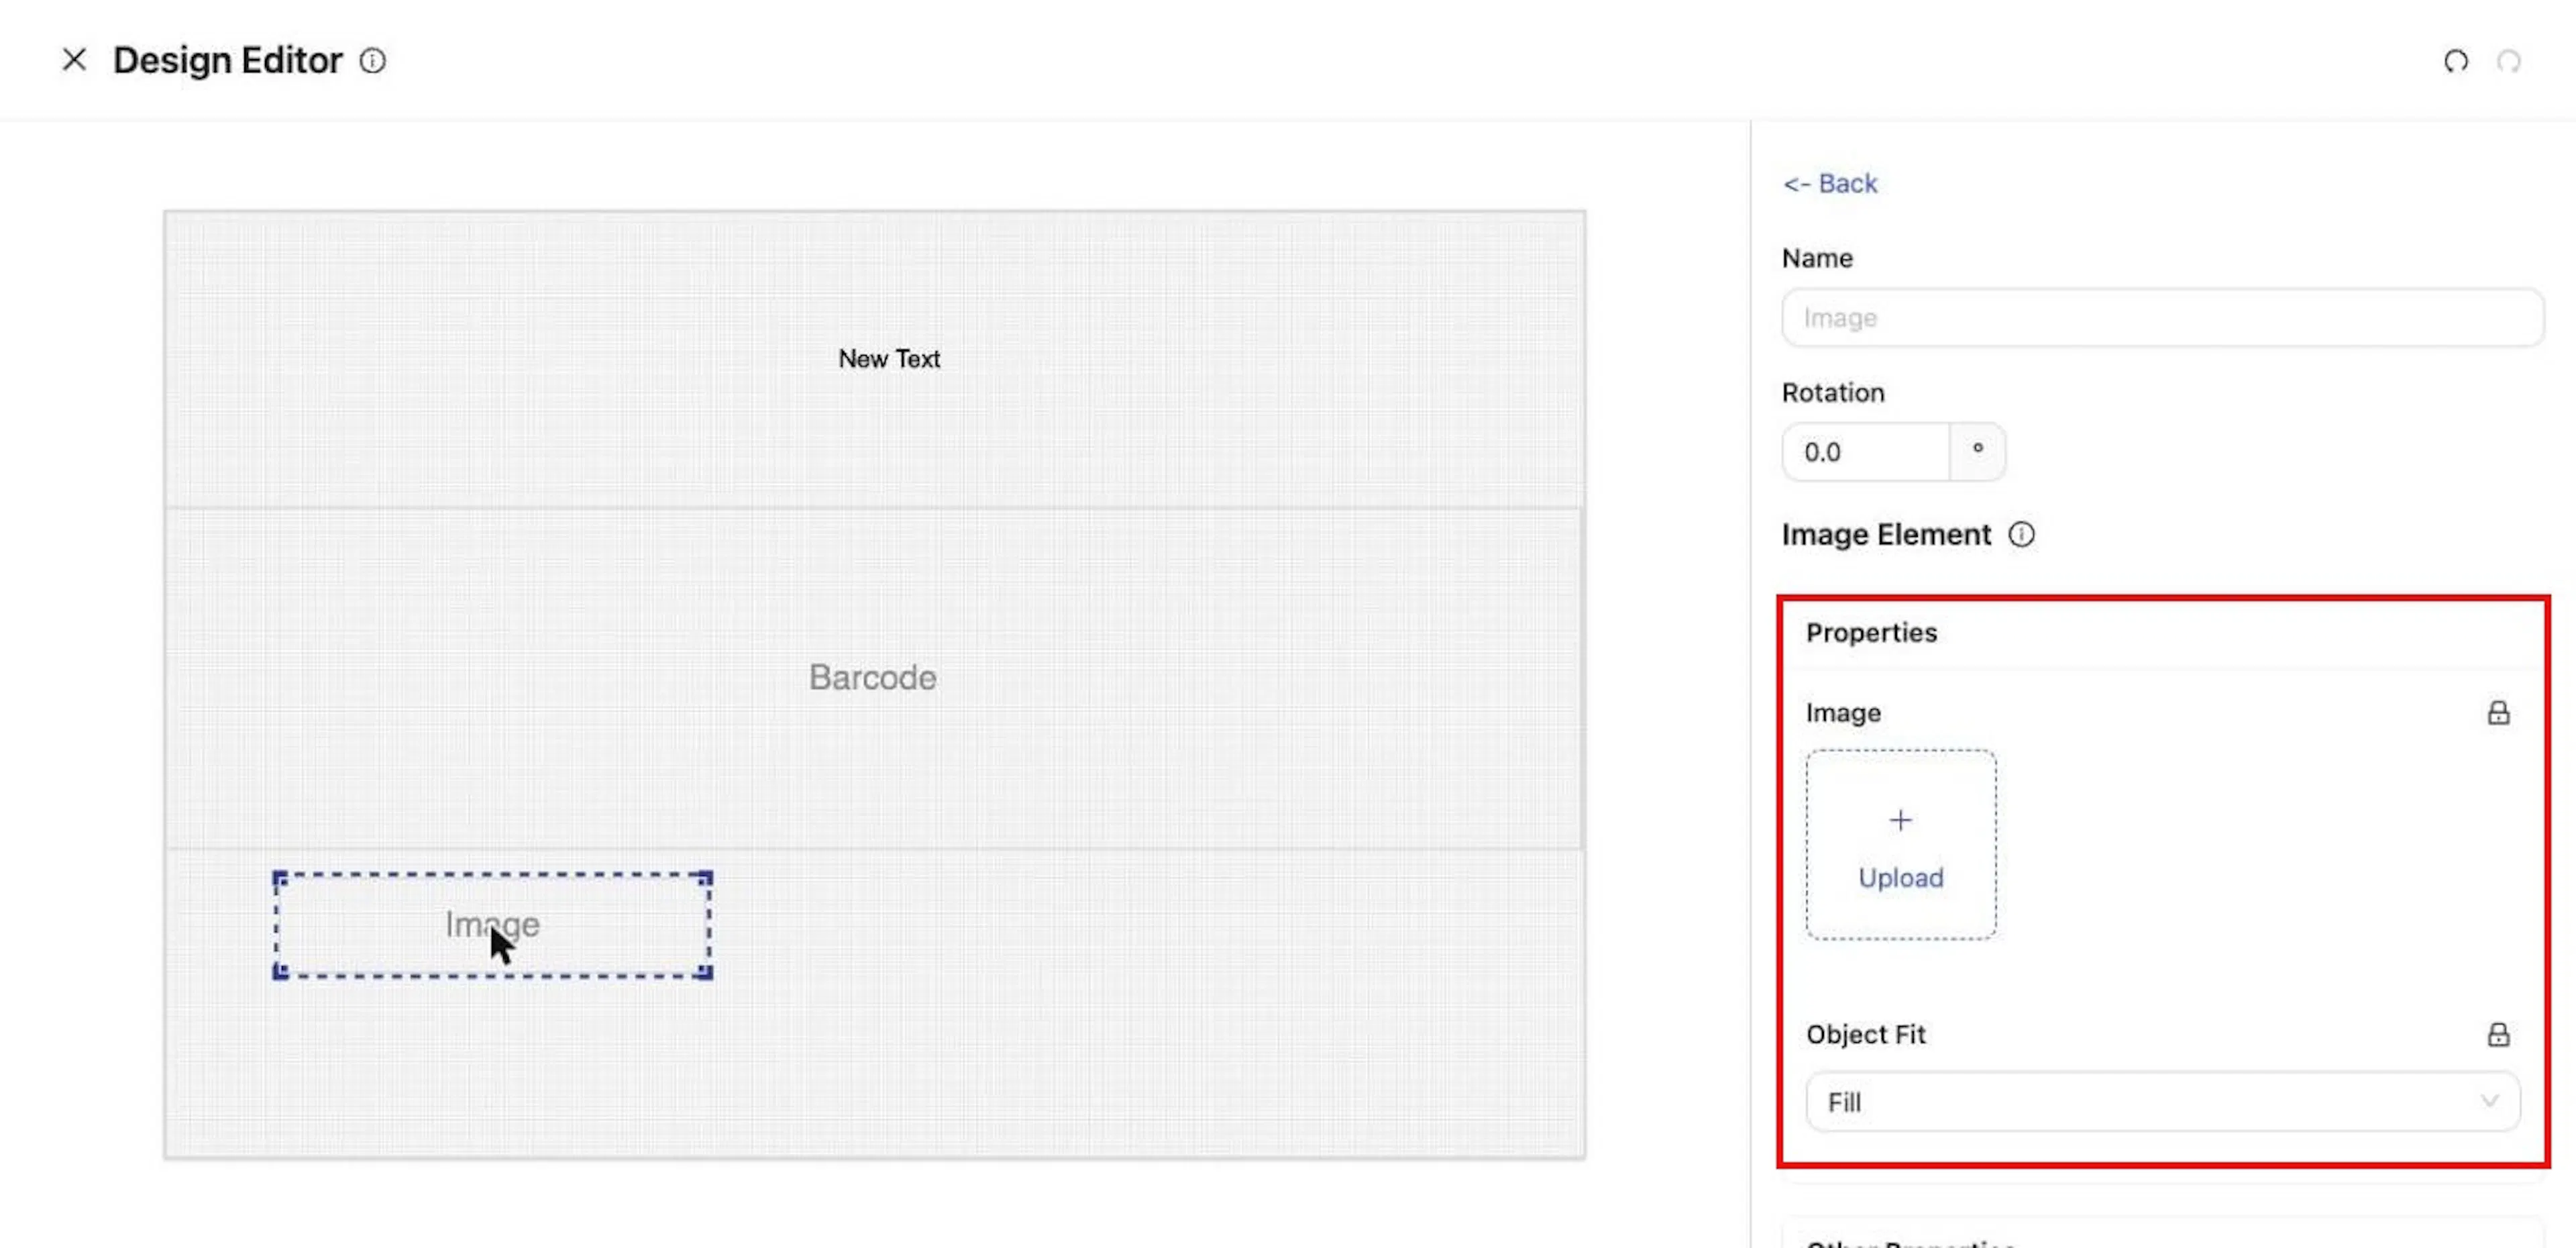Open the info icon next to Design Editor

click(373, 61)
